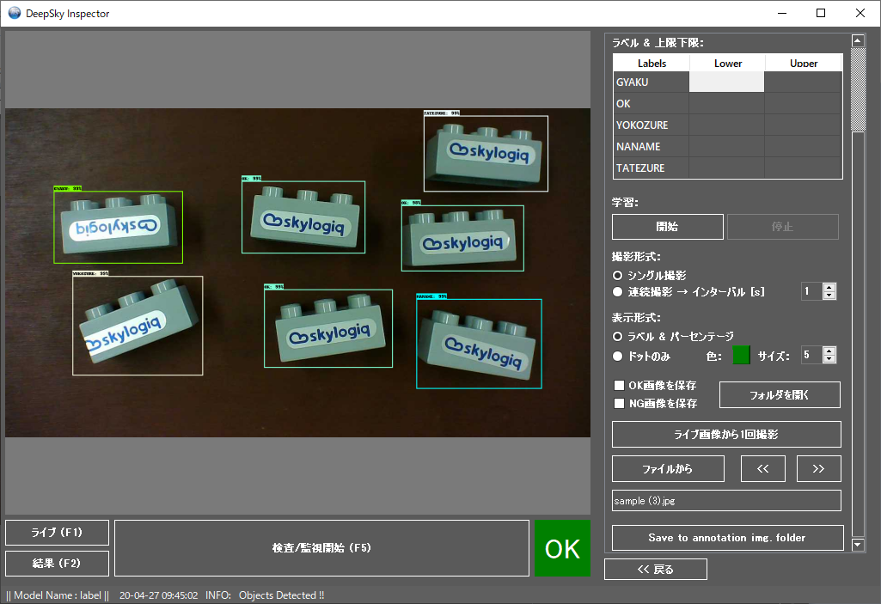This screenshot has width=881, height=604.
Task: Open 結果 (F2) results view
Action: point(57,563)
